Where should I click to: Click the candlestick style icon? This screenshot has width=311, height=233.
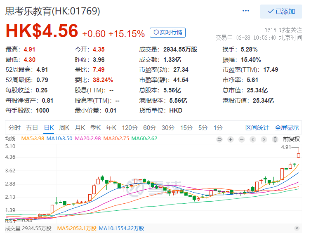[x=275, y=139]
